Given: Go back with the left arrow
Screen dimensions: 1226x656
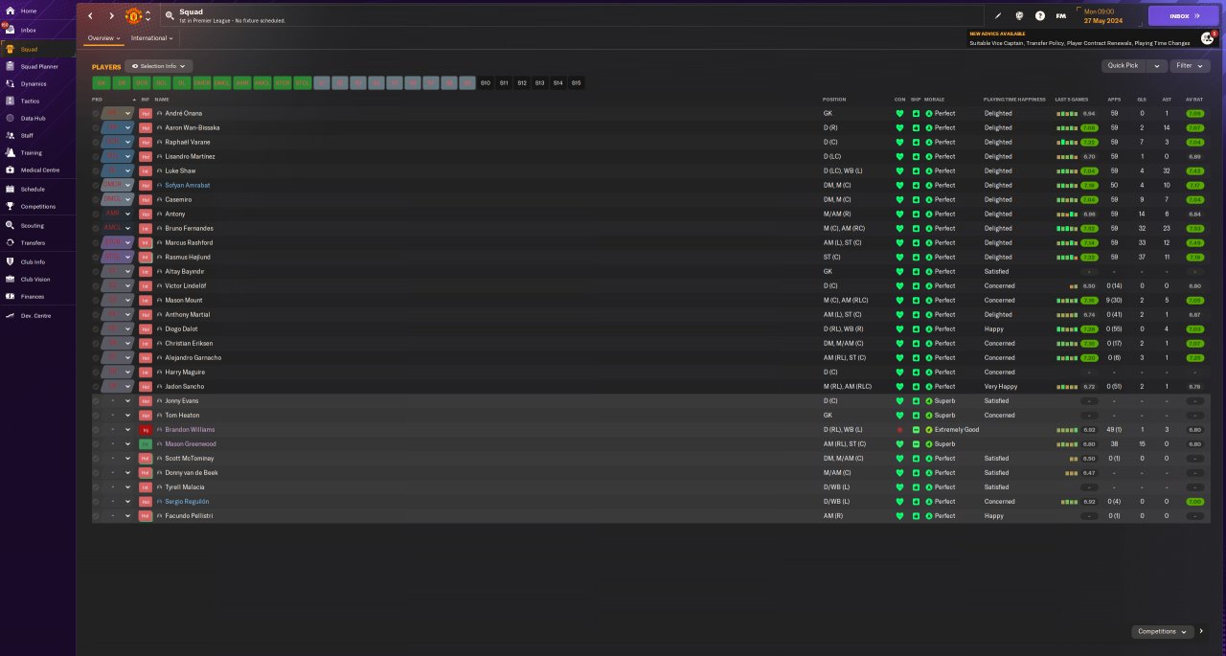Looking at the screenshot, I should point(91,15).
